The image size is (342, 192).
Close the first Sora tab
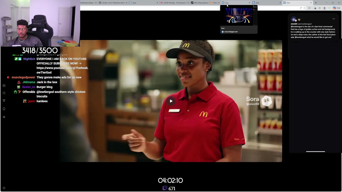tap(157, 3)
